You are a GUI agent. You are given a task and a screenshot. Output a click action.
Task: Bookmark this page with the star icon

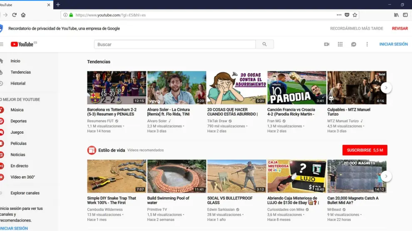[355, 15]
